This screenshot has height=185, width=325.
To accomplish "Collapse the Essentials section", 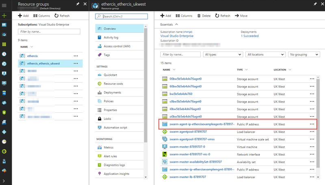I will point(169,24).
